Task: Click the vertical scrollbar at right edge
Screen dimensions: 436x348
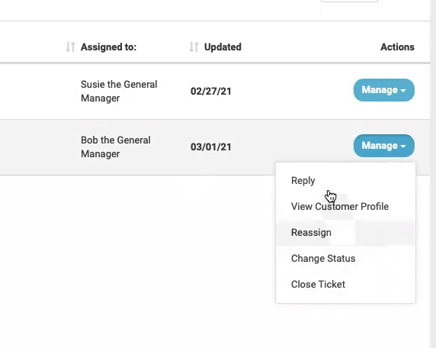Action: pyautogui.click(x=433, y=174)
